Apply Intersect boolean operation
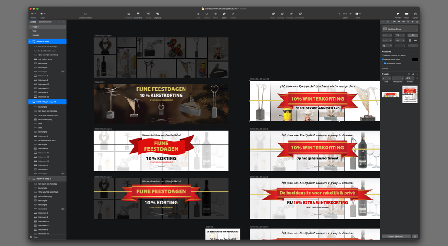This screenshot has height=246, width=448. click(292, 14)
